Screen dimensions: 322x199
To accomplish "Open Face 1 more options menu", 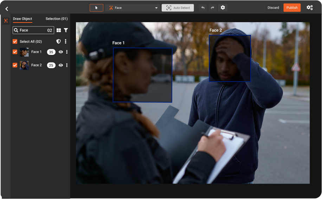I will point(67,52).
